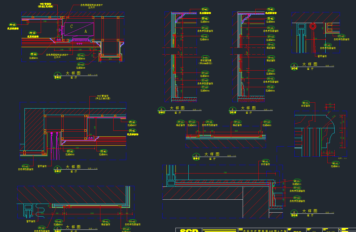Click the 大样图 title of detail D
The image size is (356, 232).
pos(177,108)
